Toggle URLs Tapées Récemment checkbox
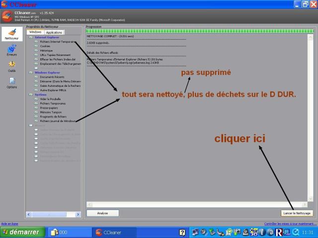318x238 pixels. [36, 55]
